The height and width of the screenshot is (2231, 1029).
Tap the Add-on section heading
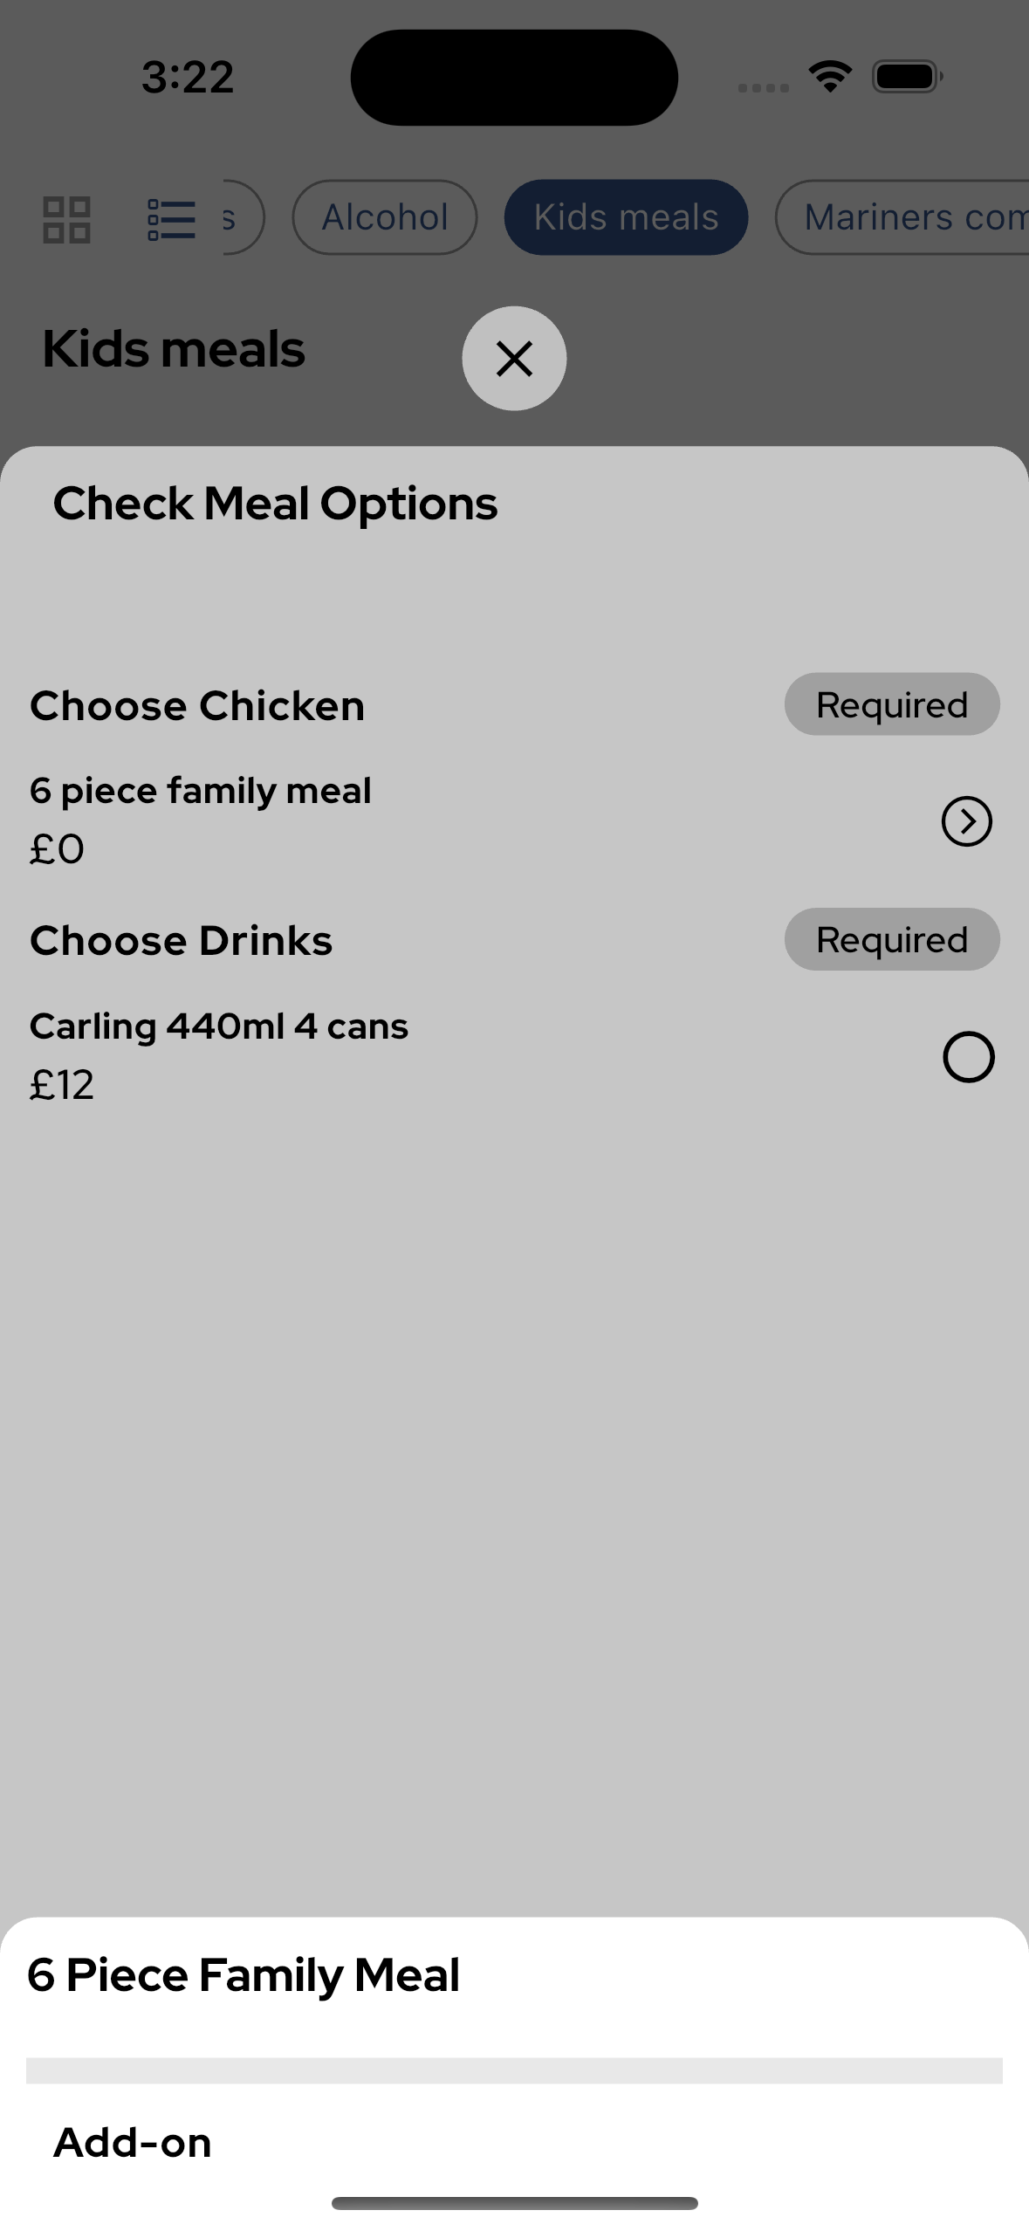[133, 2143]
